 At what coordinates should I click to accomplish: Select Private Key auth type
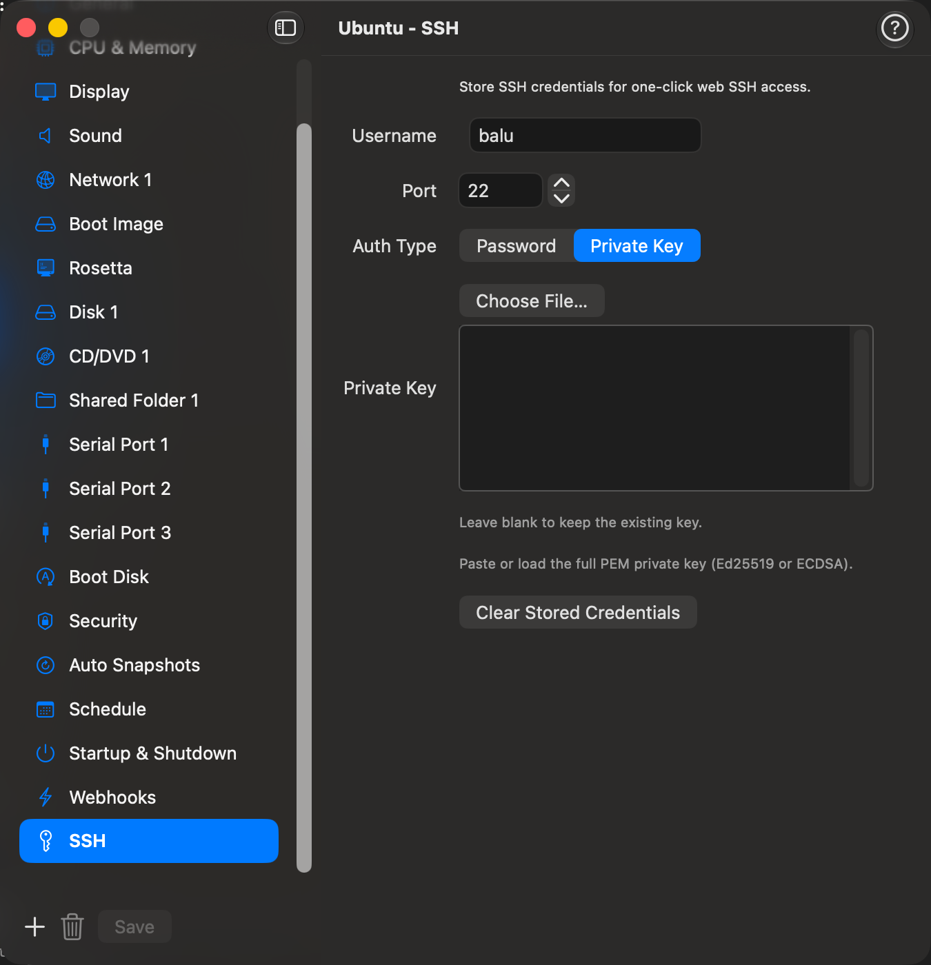click(637, 246)
